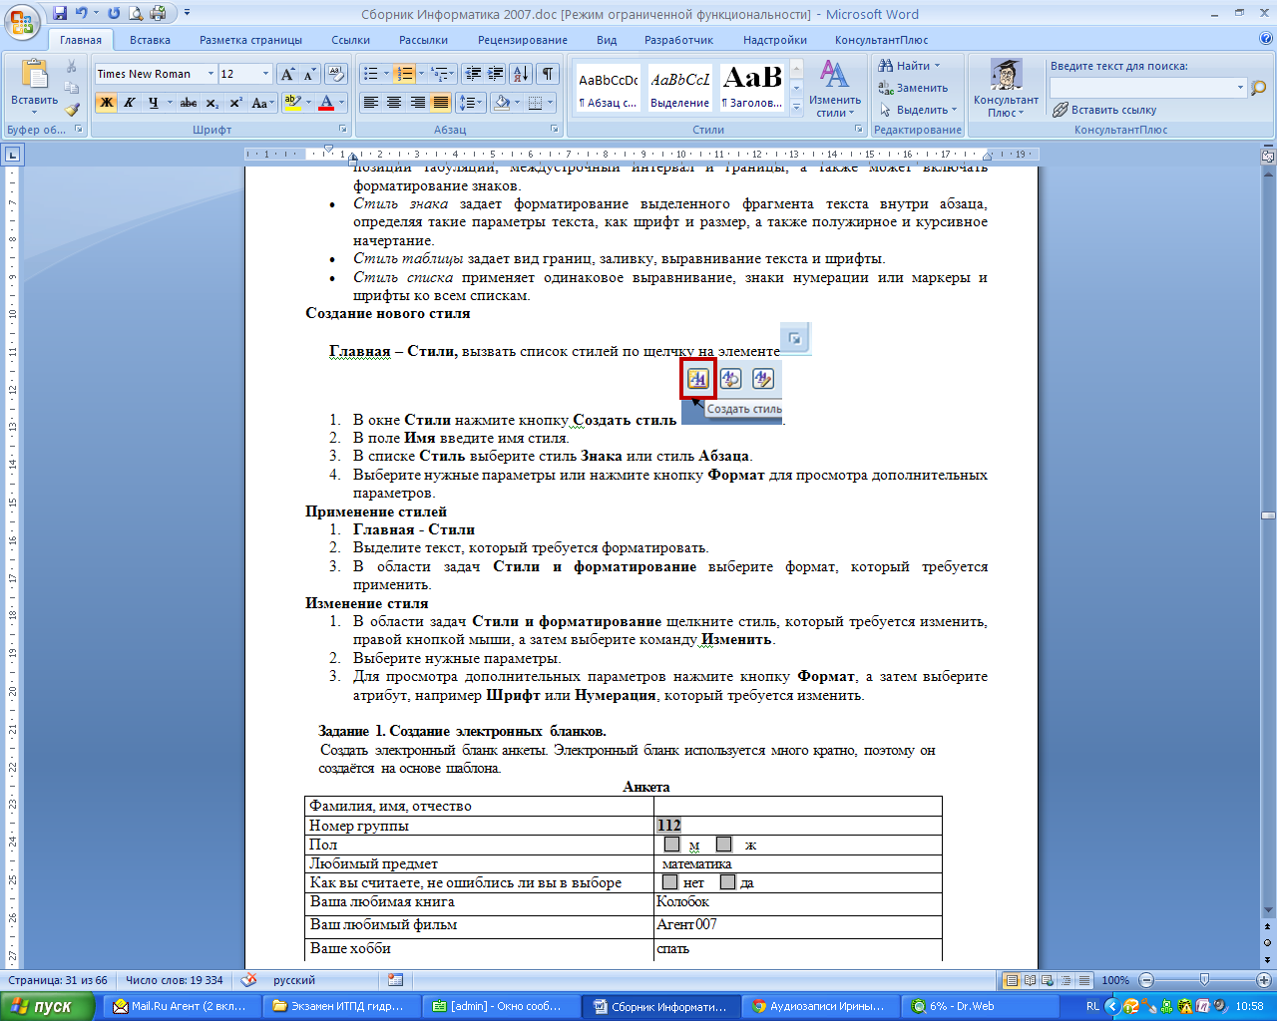
Task: Click the Save icon in quick access toolbar
Action: pyautogui.click(x=60, y=14)
